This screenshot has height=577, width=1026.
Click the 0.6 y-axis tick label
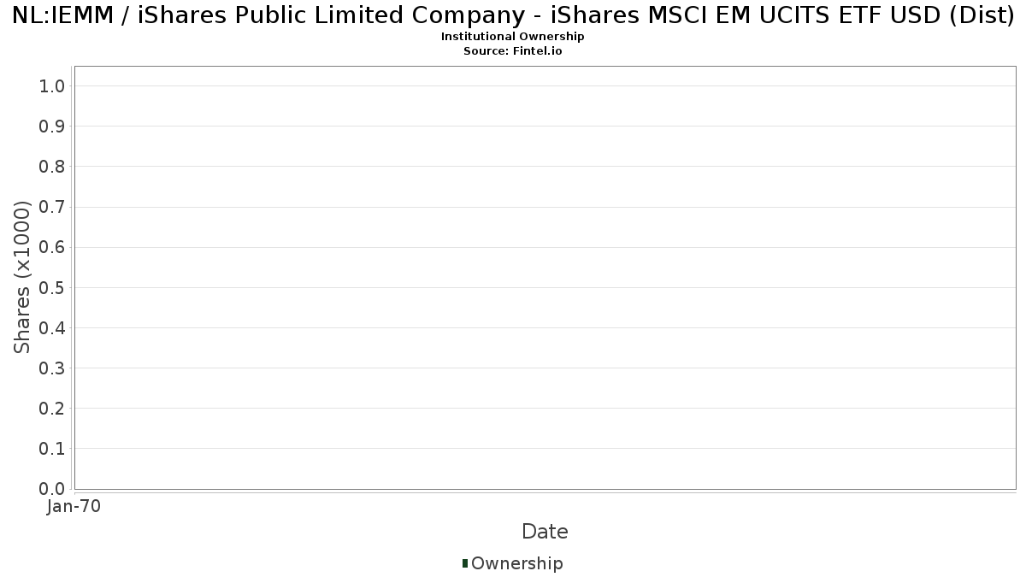coord(52,247)
